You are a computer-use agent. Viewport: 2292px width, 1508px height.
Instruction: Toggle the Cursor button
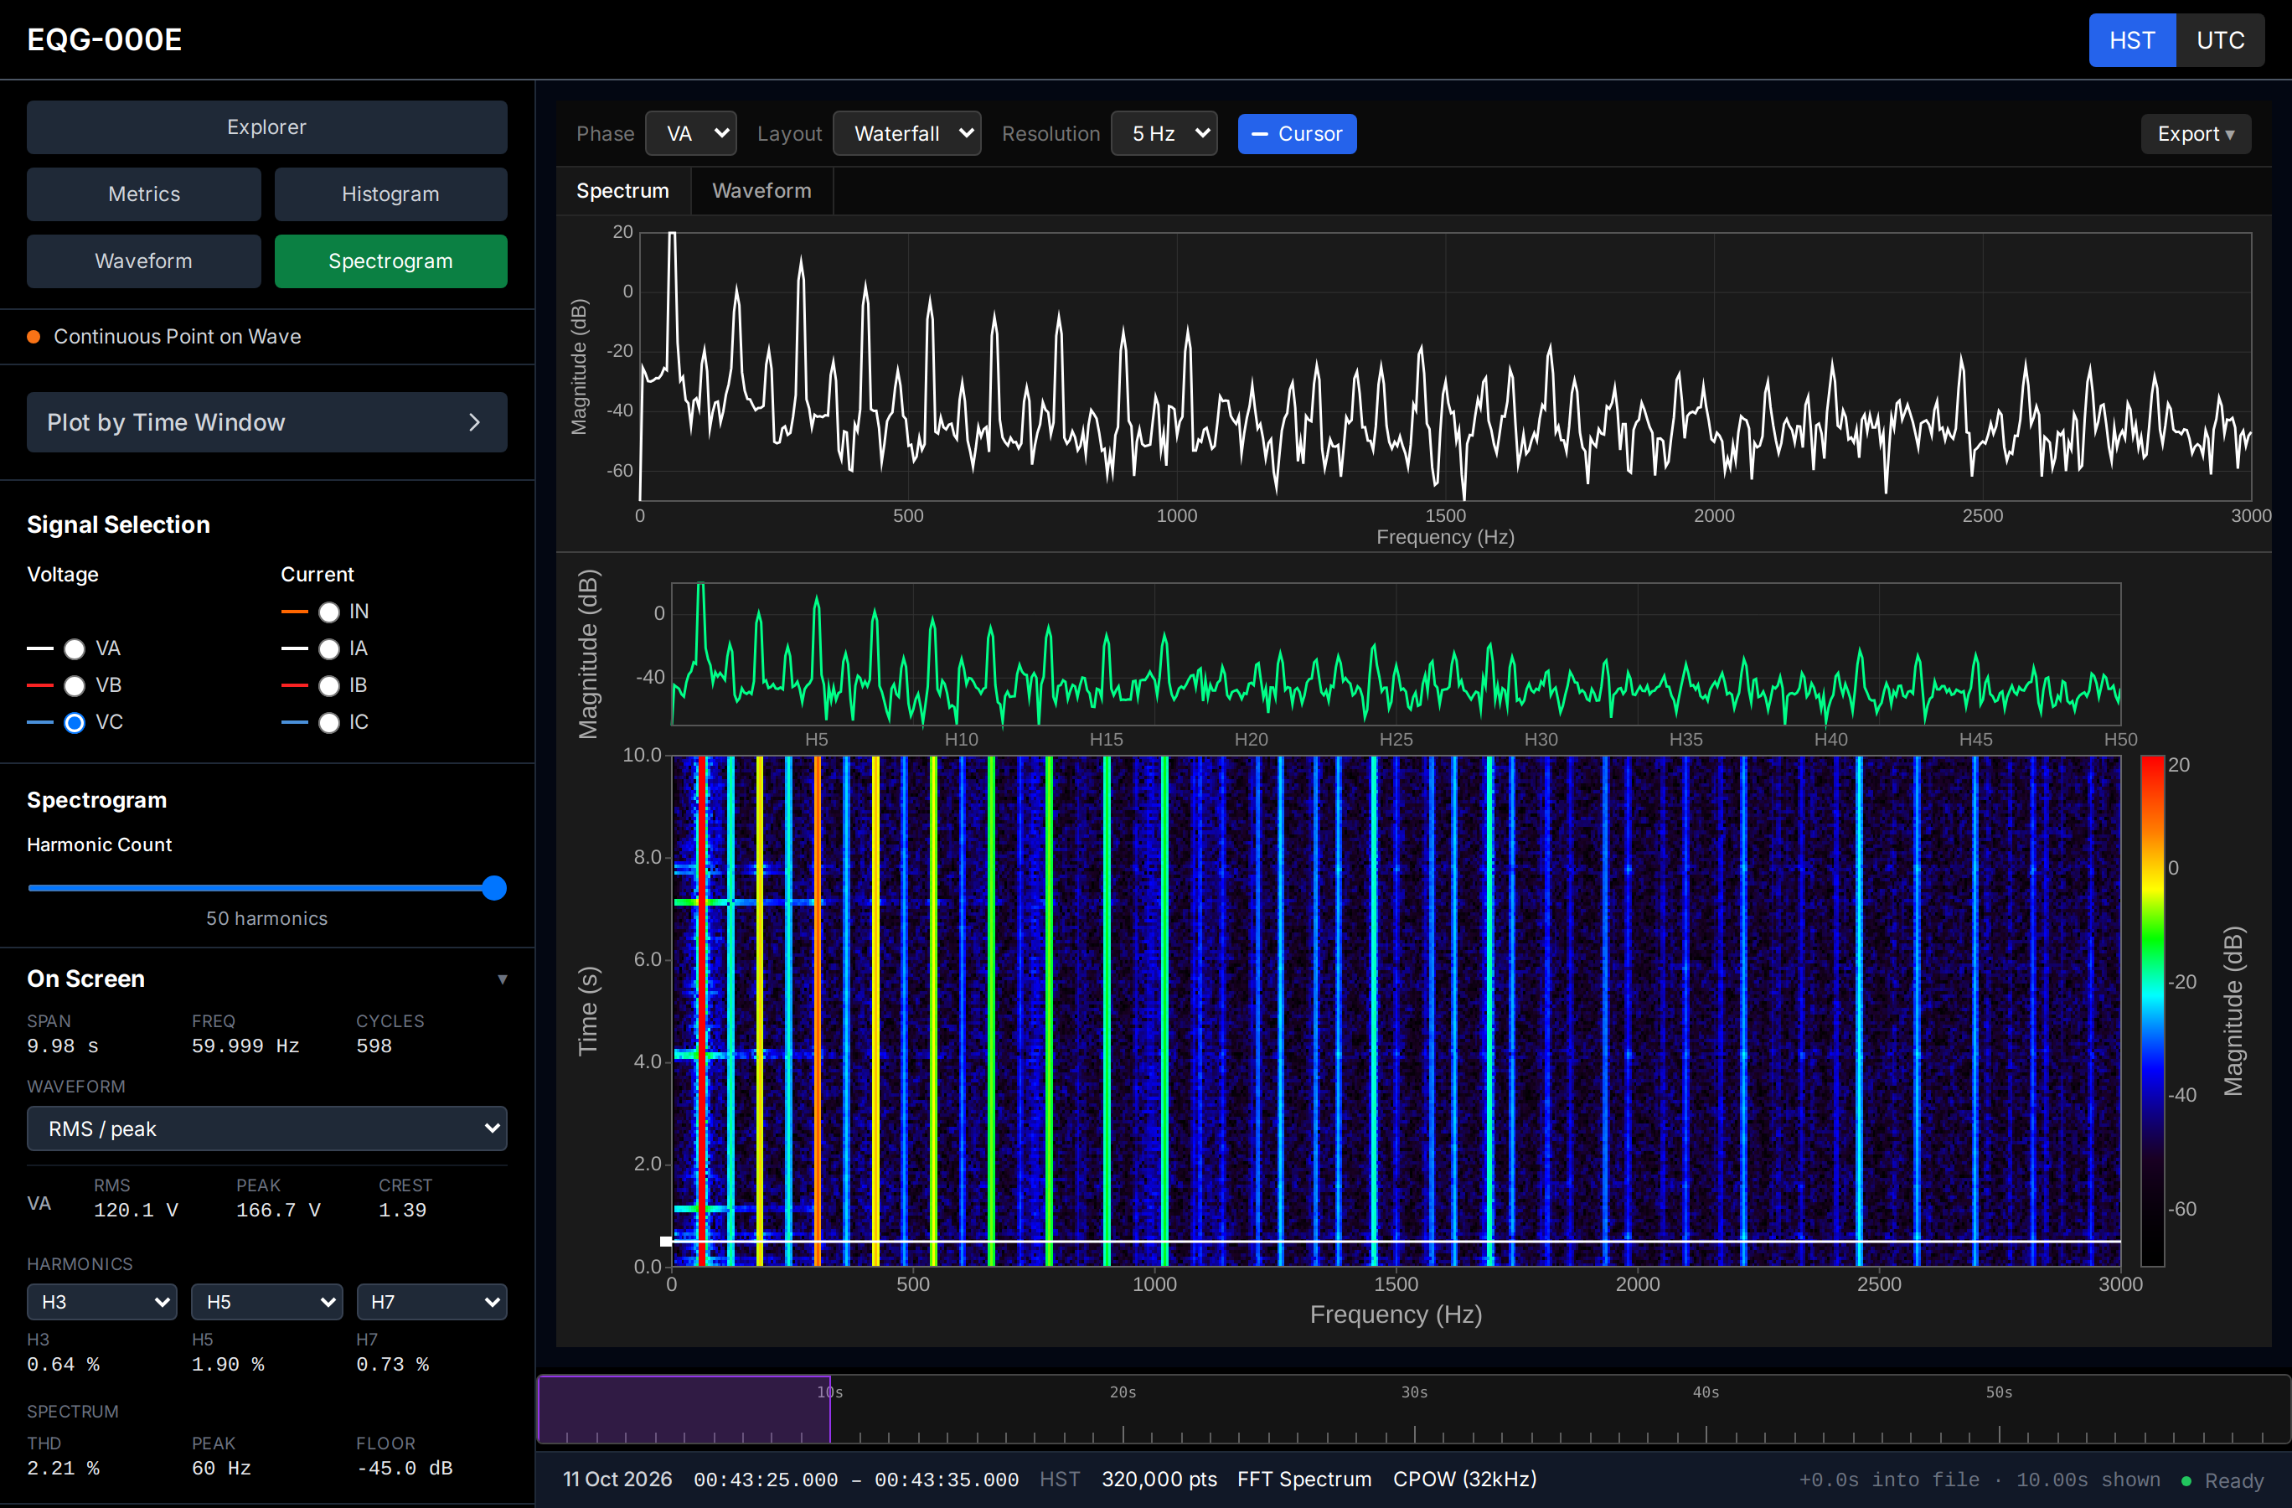coord(1296,134)
